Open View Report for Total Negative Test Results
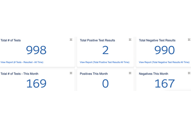 164,62
